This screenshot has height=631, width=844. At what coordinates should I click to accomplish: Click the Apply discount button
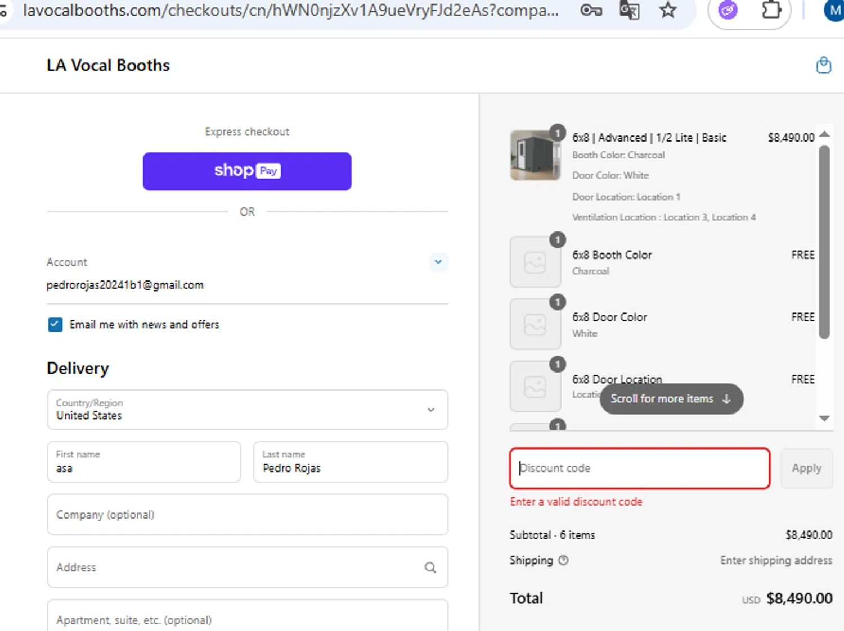tap(806, 468)
